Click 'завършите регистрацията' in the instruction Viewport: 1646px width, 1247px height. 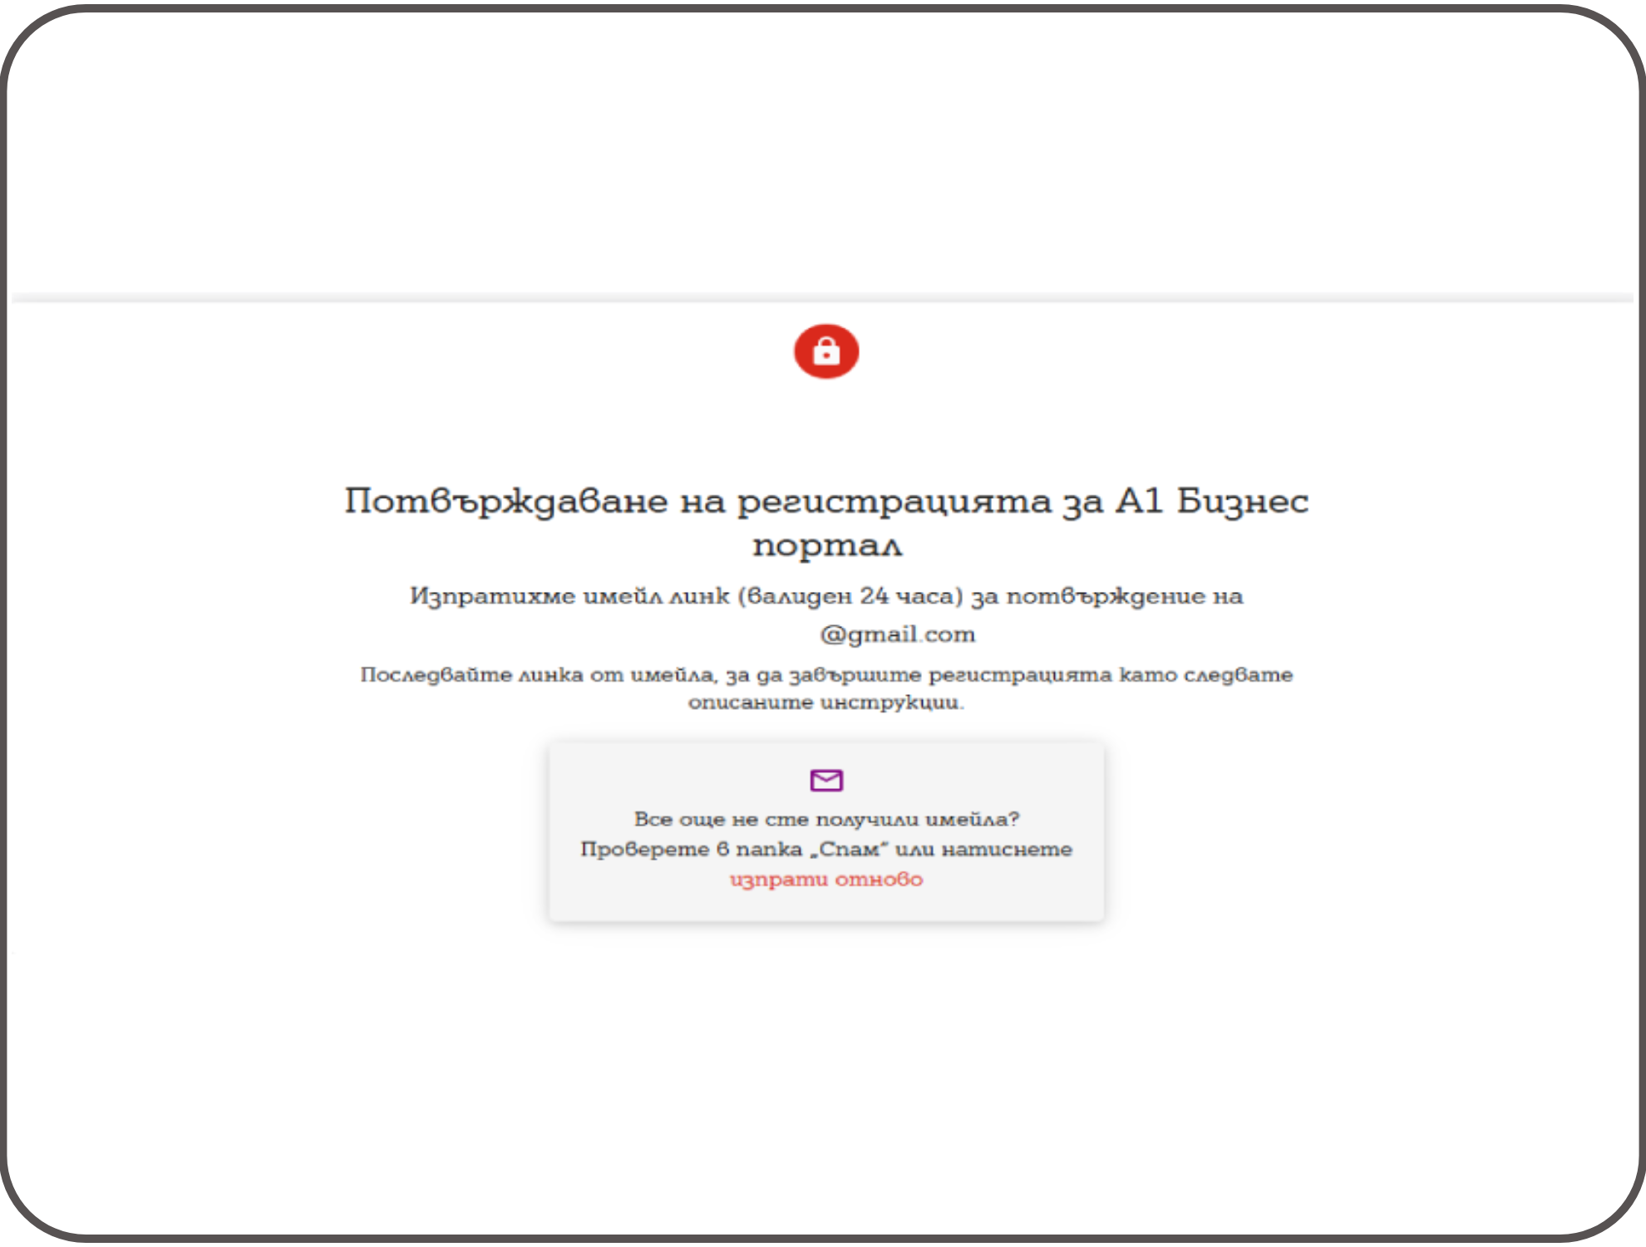[949, 674]
